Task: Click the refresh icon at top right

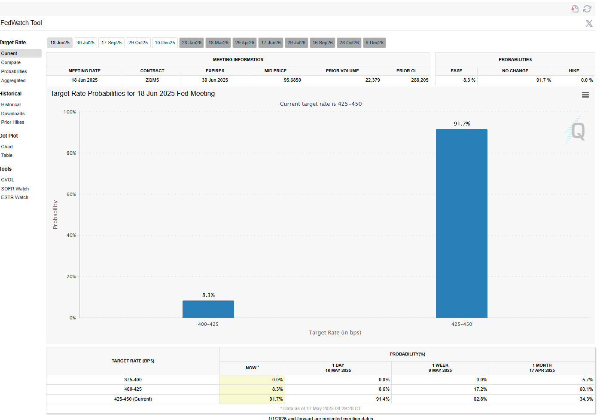Action: click(587, 9)
